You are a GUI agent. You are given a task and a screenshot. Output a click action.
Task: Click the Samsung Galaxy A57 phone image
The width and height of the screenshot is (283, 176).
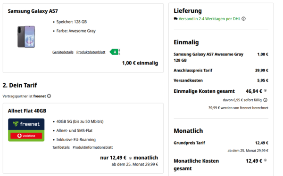(x=26, y=37)
